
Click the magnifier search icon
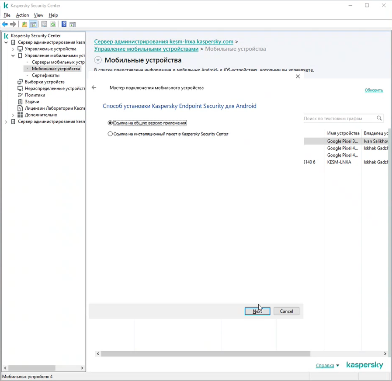(379, 118)
